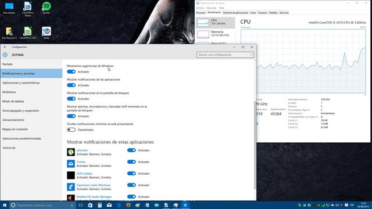Launch Firefox from taskbar
The height and width of the screenshot is (209, 372).
128,205
